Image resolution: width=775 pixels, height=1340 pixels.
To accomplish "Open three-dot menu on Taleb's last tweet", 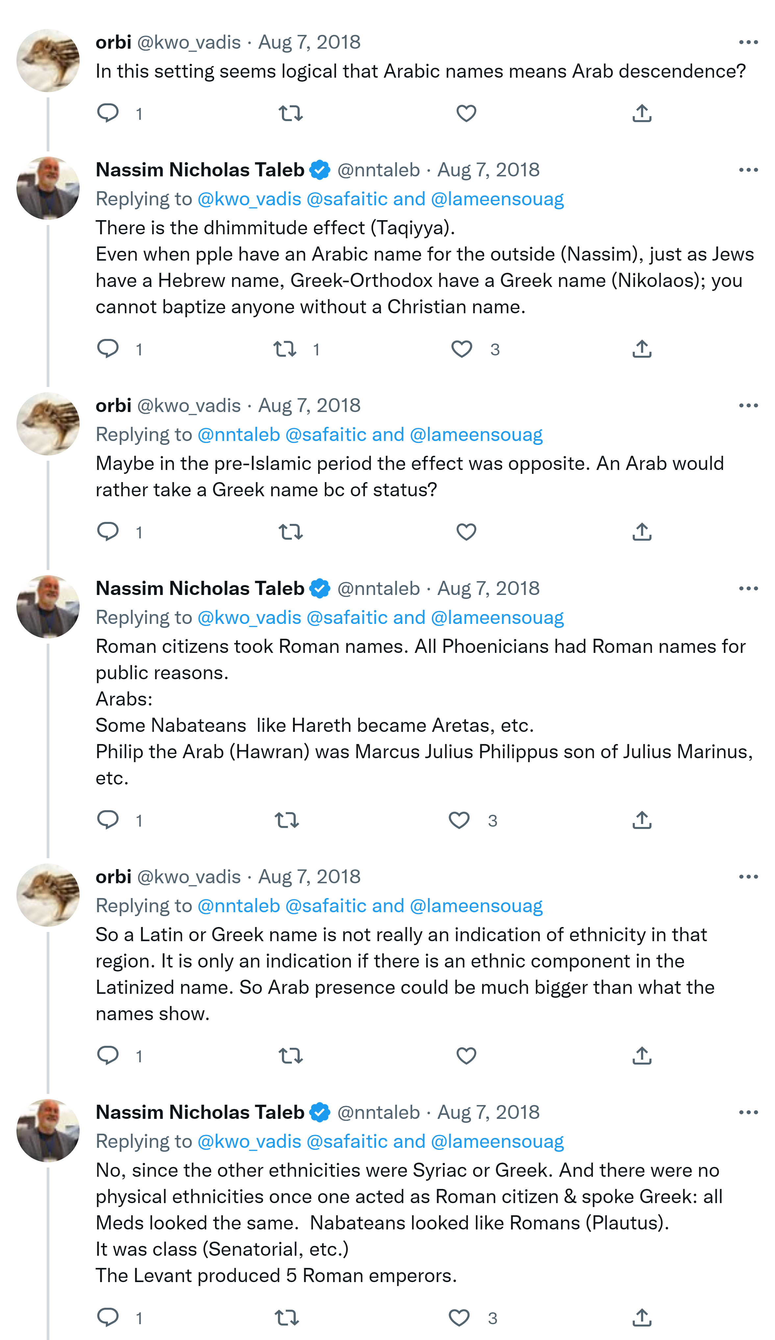I will pos(748,1112).
